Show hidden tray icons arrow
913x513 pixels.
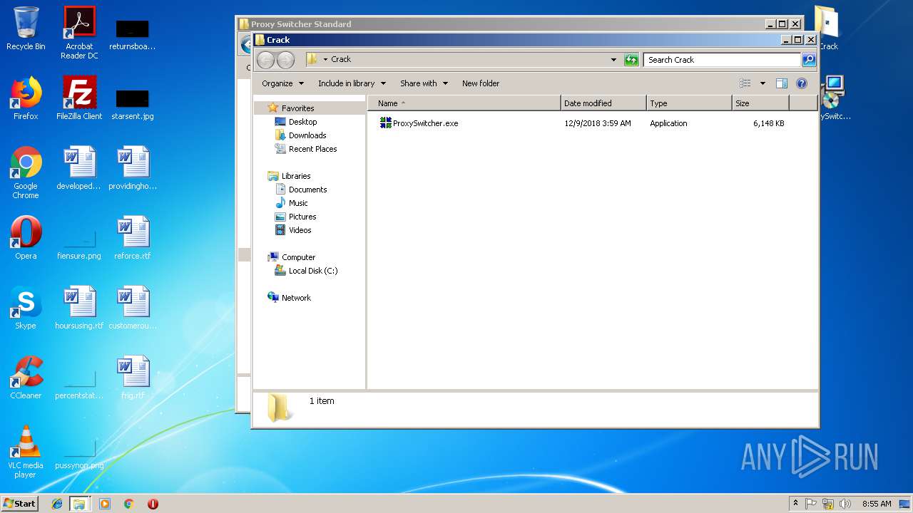(x=795, y=504)
